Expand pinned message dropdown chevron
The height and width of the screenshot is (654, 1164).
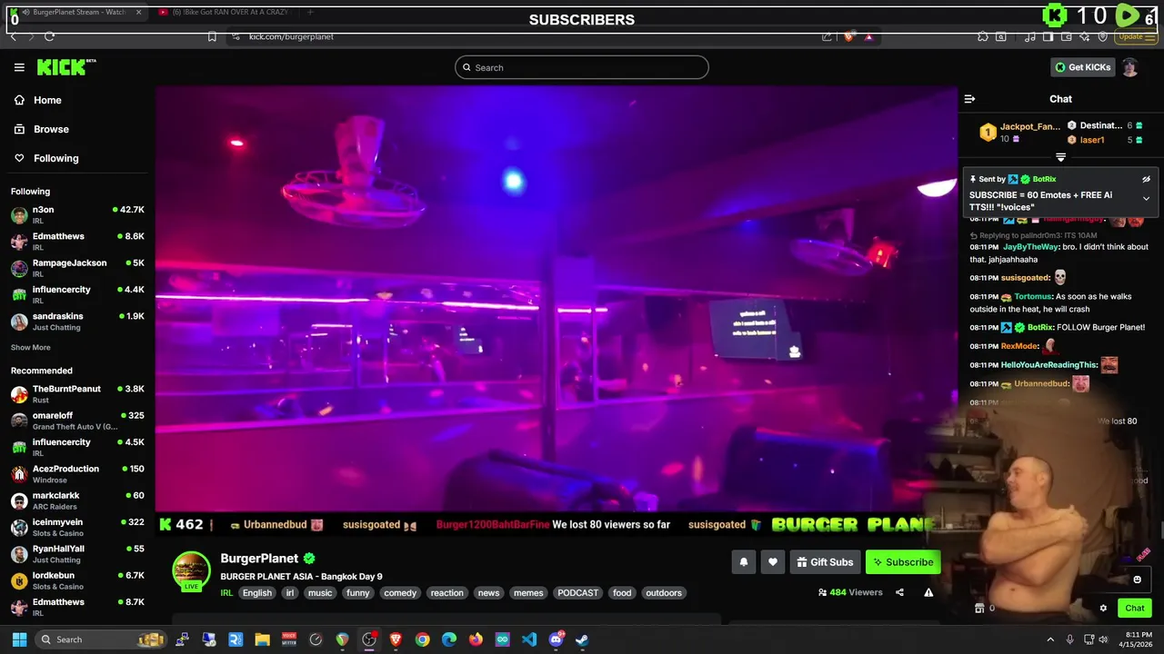[x=1146, y=198]
